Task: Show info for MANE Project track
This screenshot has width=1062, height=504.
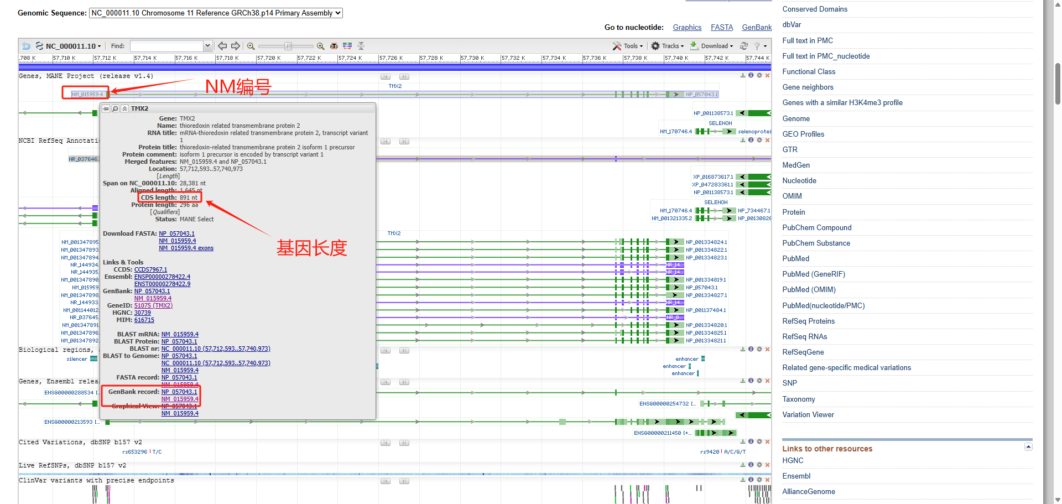Action: [x=751, y=75]
